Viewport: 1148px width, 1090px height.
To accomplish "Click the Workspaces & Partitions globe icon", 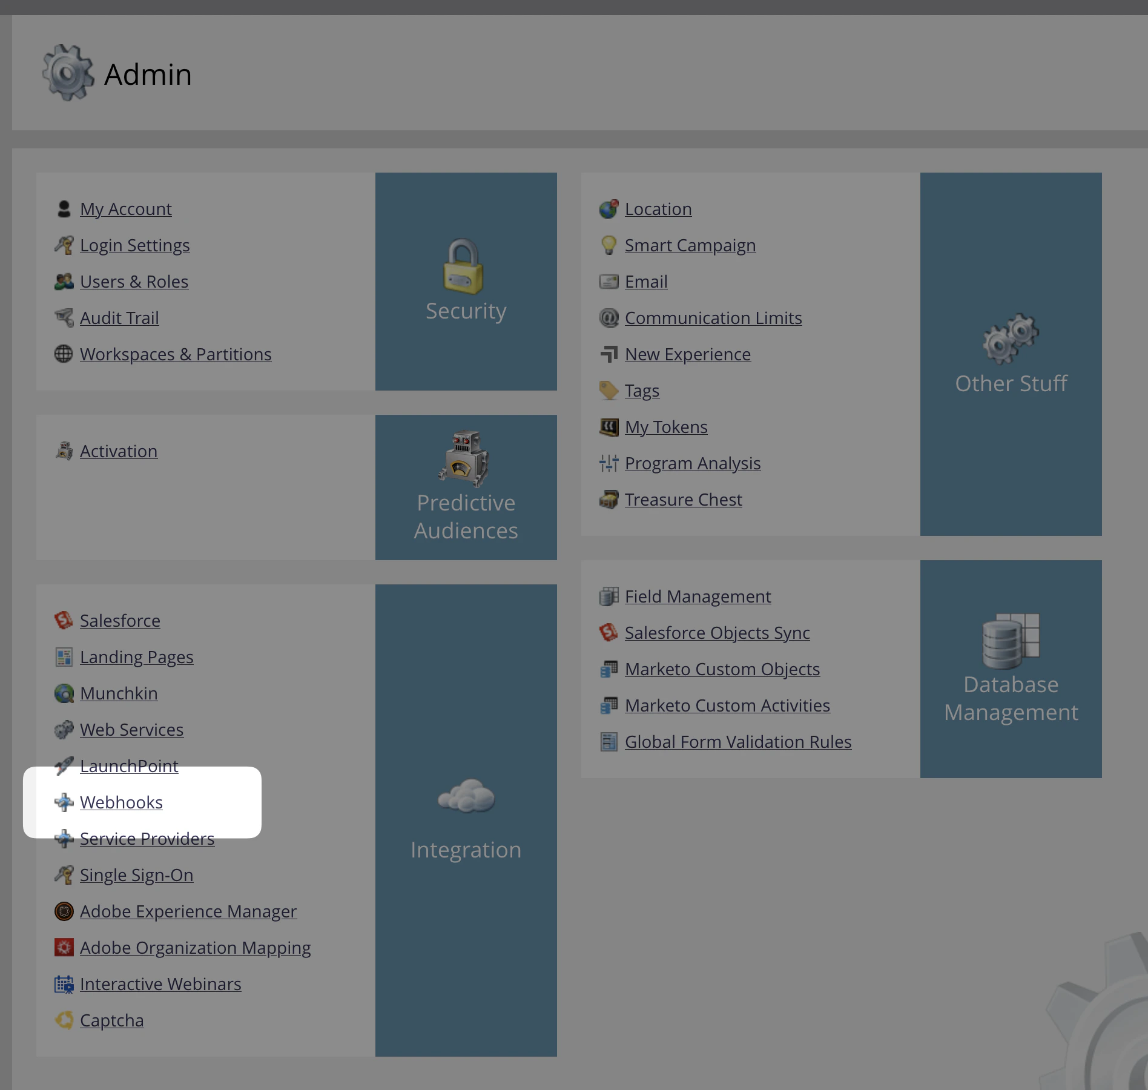I will pyautogui.click(x=64, y=354).
